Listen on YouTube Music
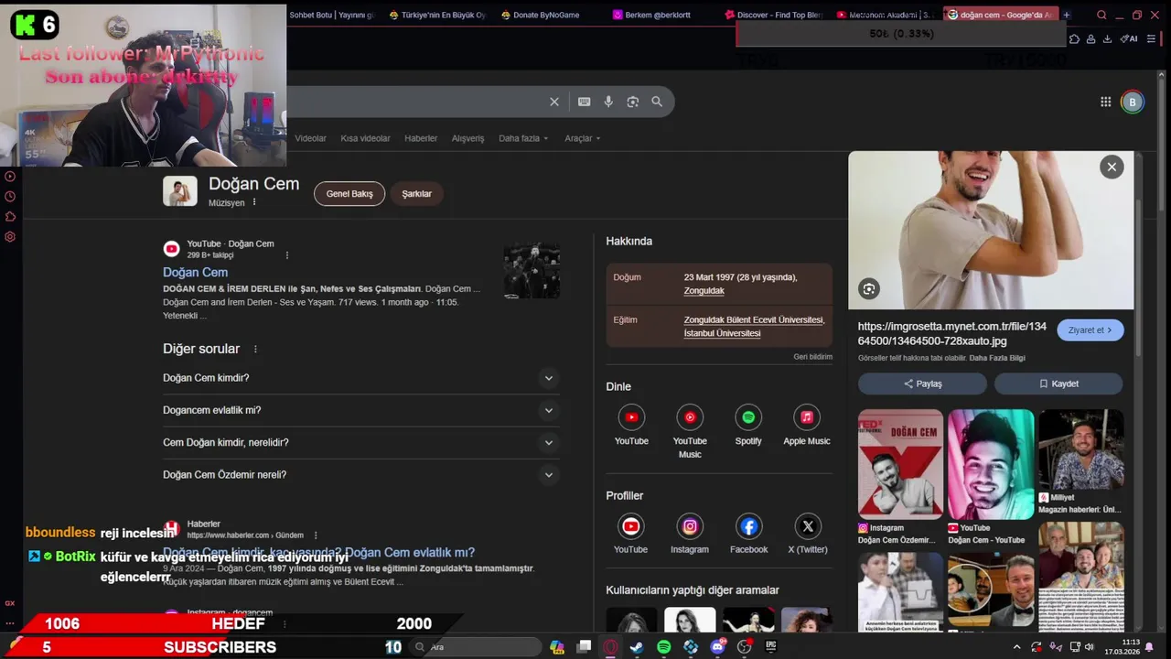Screen dimensions: 1171x659 pos(690,432)
